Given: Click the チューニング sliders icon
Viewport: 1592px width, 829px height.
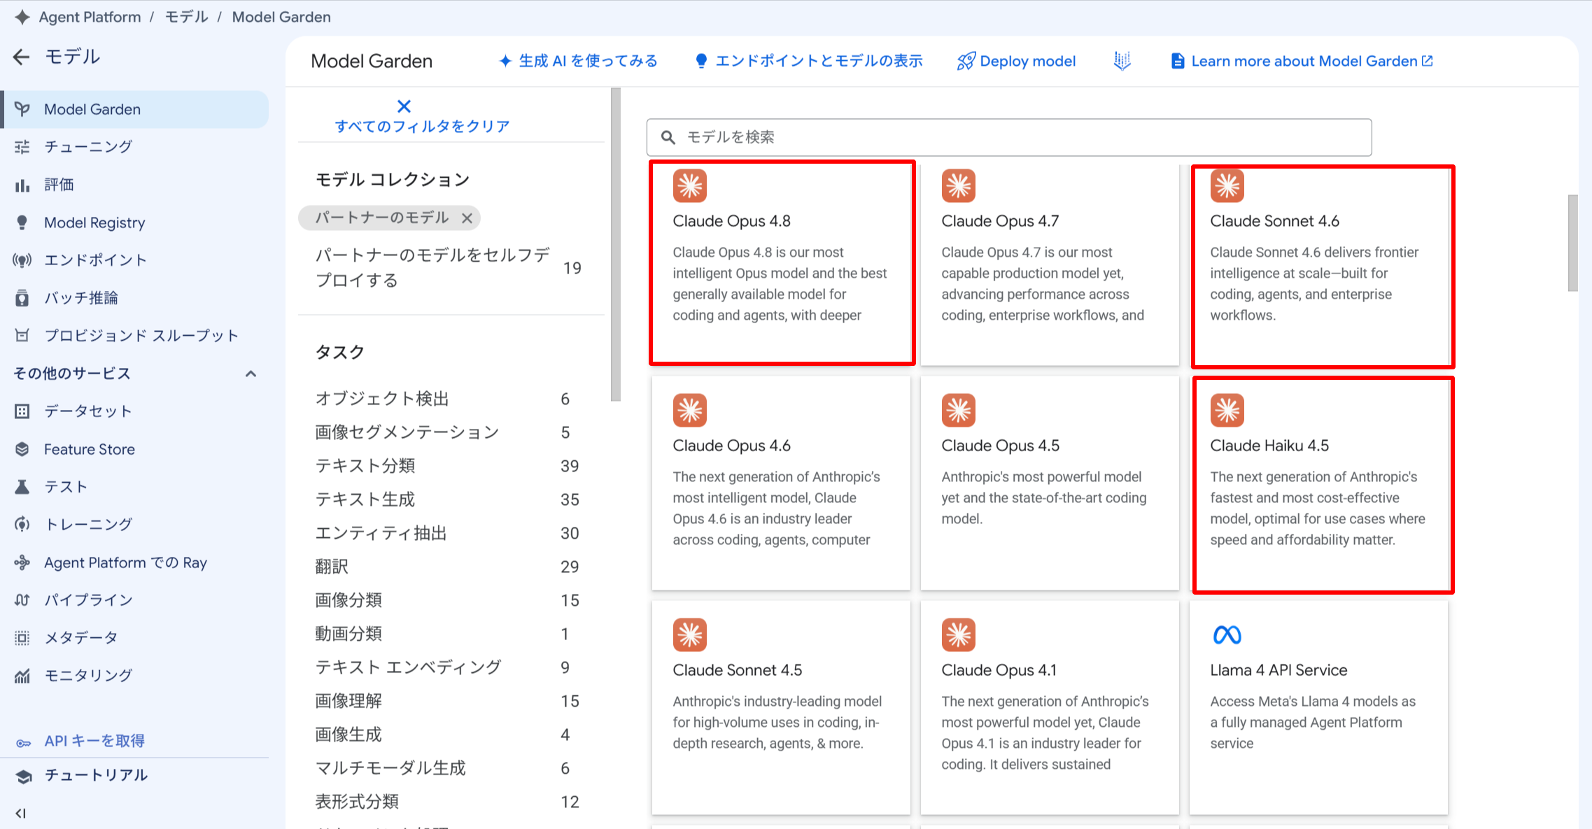Looking at the screenshot, I should click(22, 147).
